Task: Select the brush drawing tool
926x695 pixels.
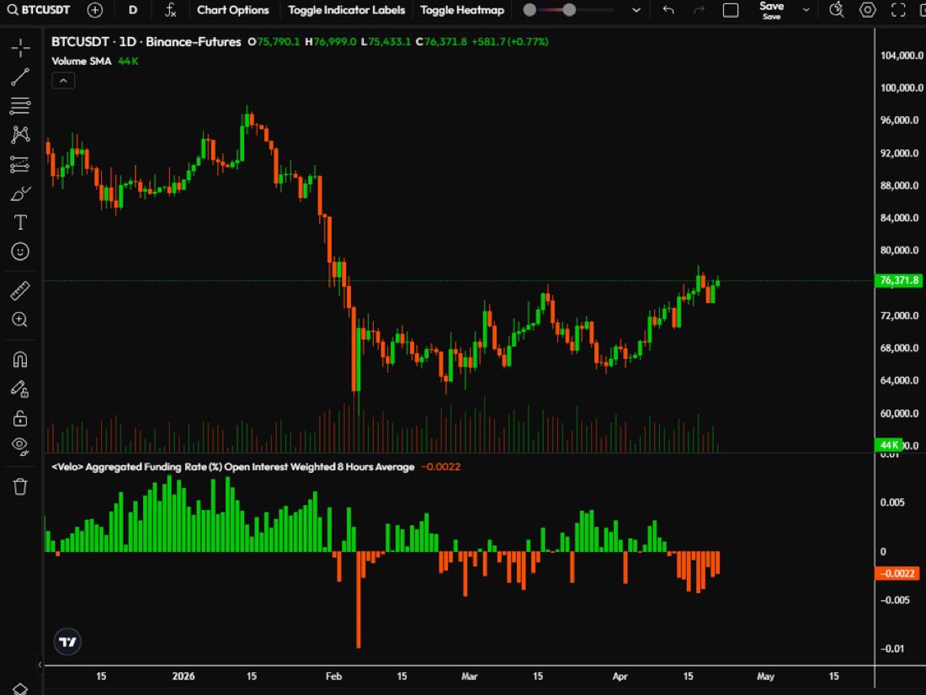Action: click(20, 193)
